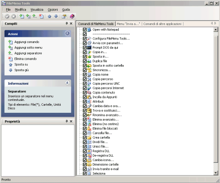Click the Crea cartella folder icon

coord(89,137)
